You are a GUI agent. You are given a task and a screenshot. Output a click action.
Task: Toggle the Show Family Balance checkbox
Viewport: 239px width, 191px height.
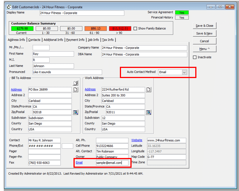pyautogui.click(x=135, y=29)
